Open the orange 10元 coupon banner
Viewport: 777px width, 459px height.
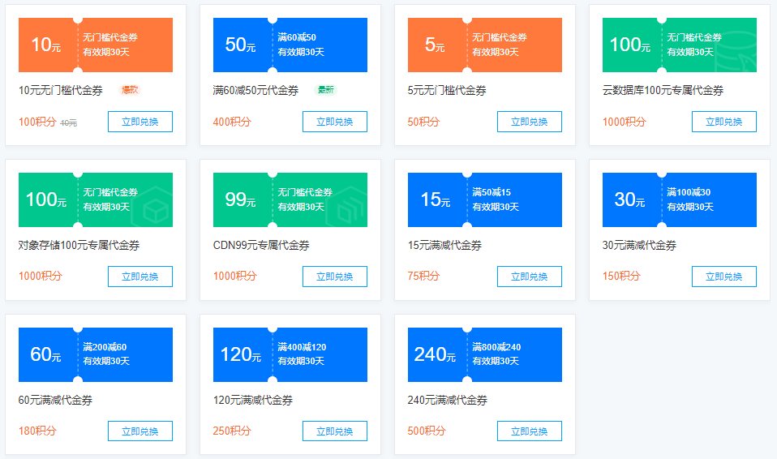click(x=96, y=45)
